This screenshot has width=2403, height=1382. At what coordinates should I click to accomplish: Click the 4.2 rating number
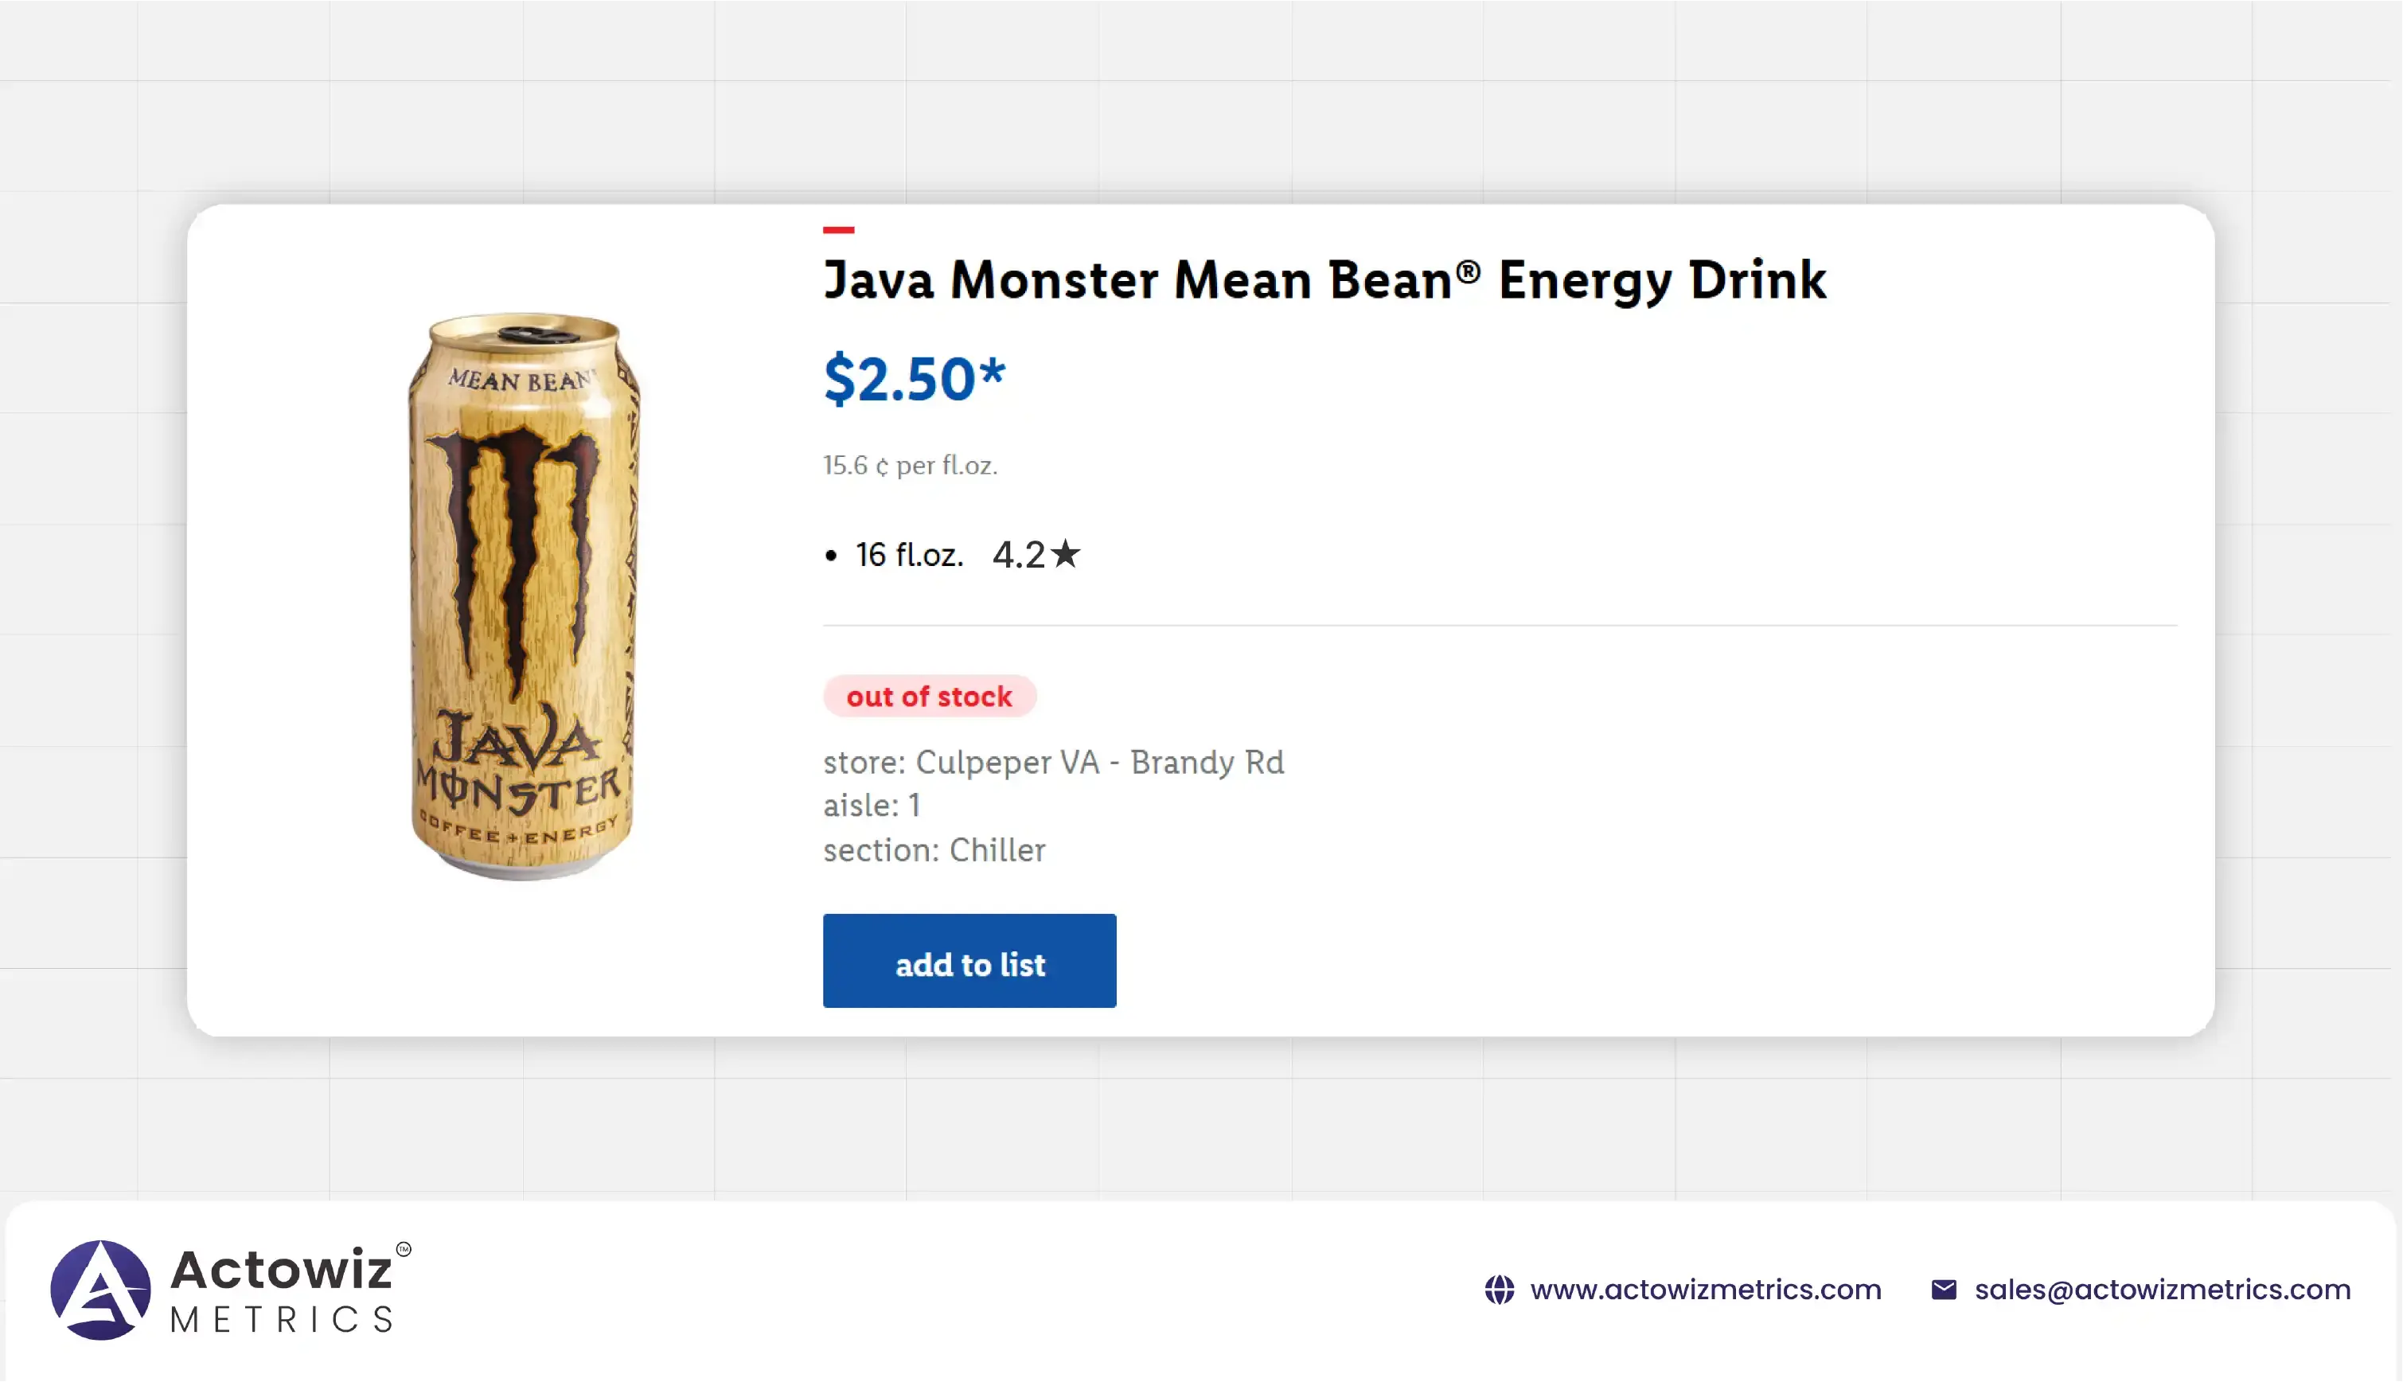(x=1017, y=554)
